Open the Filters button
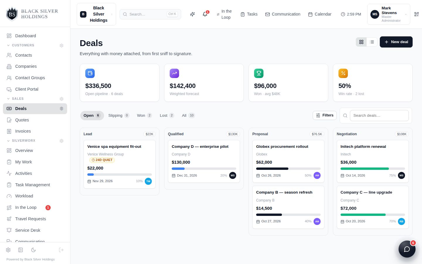422x264 pixels. point(325,116)
